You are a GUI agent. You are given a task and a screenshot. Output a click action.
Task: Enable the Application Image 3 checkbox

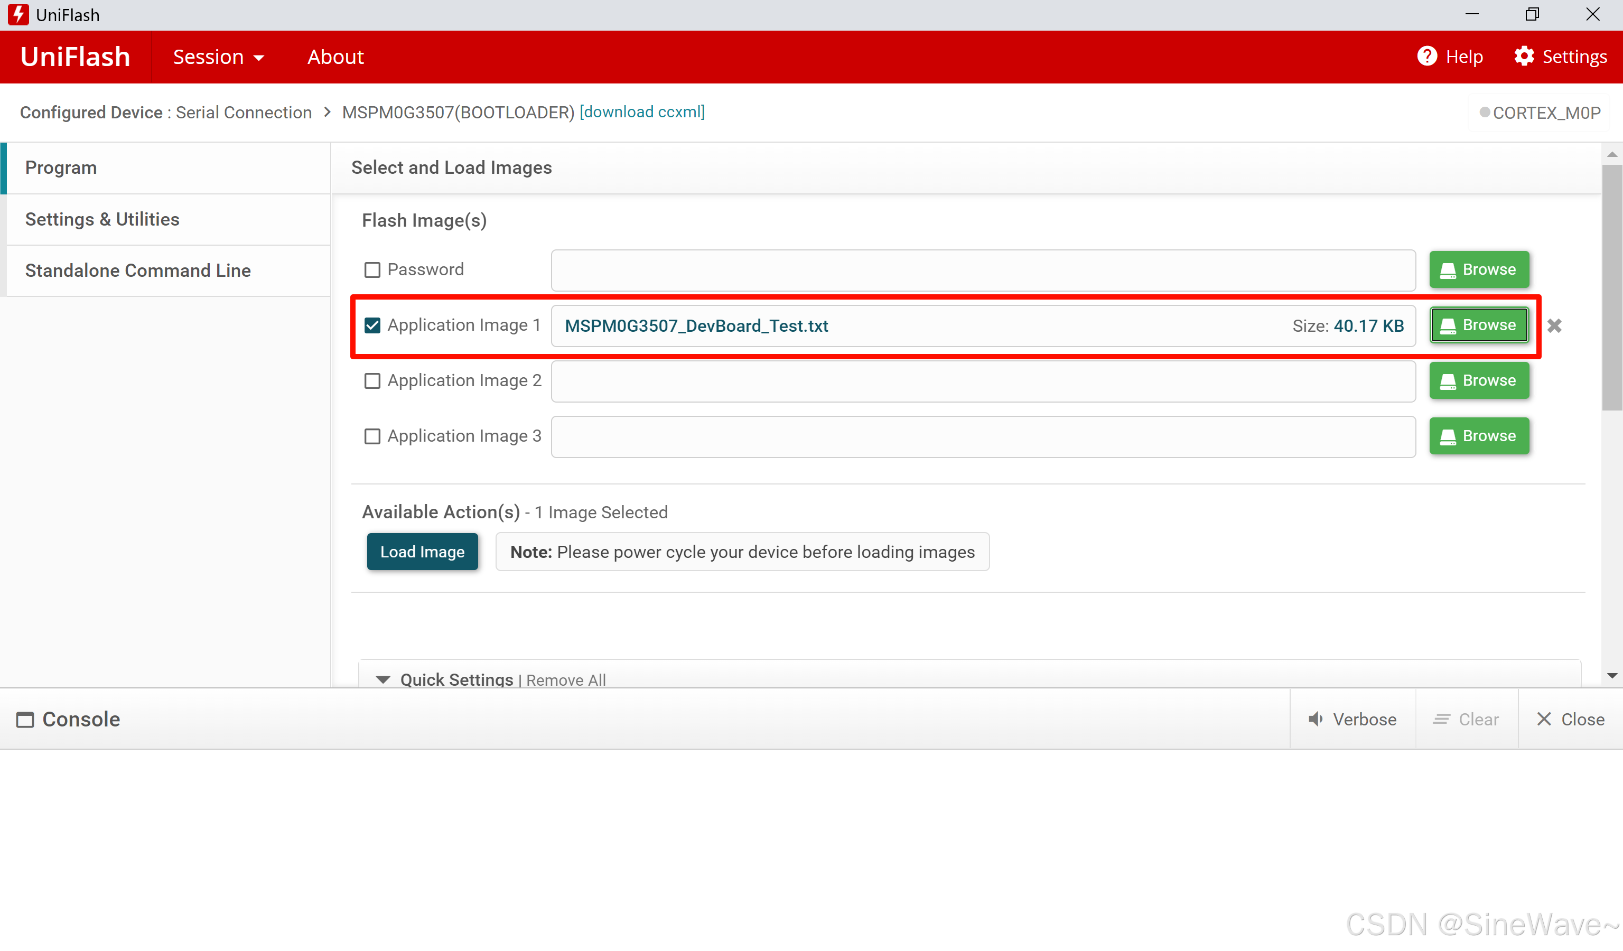(372, 436)
